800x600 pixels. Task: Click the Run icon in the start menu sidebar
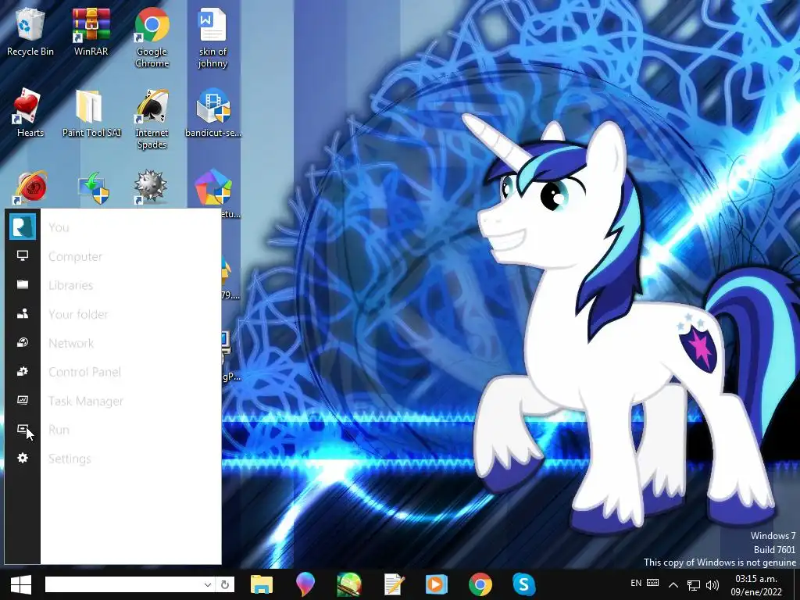coord(23,429)
